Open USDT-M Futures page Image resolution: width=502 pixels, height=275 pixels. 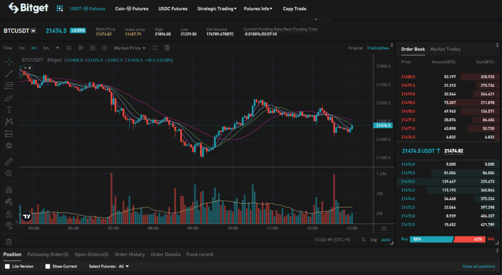[x=88, y=9]
